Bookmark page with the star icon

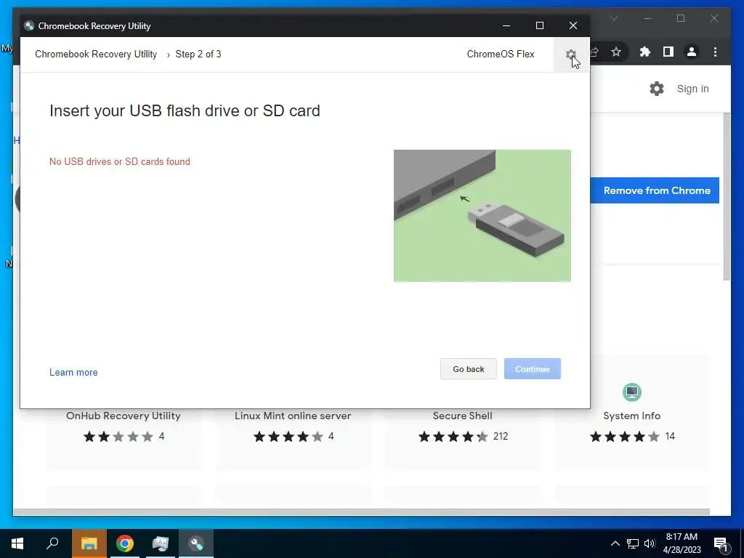(x=616, y=52)
